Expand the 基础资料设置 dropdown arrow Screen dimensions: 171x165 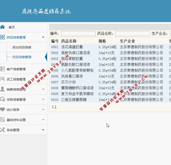[43, 120]
